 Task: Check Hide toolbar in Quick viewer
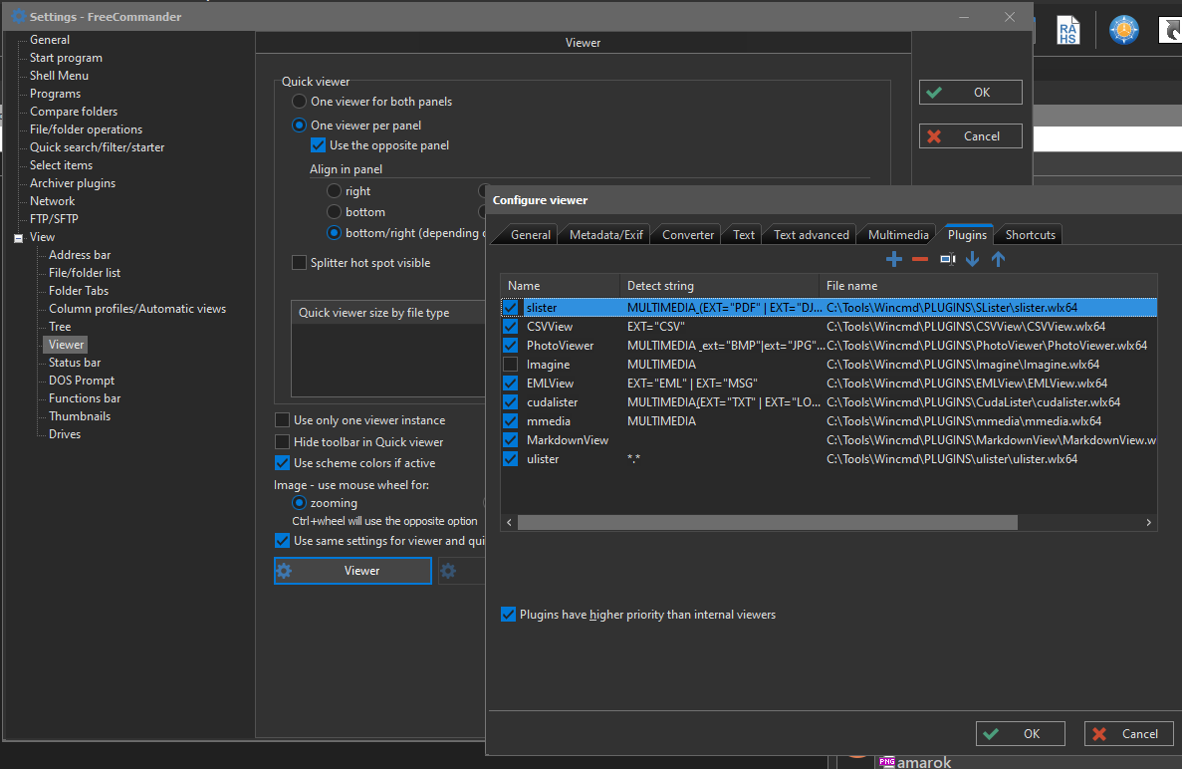tap(282, 442)
